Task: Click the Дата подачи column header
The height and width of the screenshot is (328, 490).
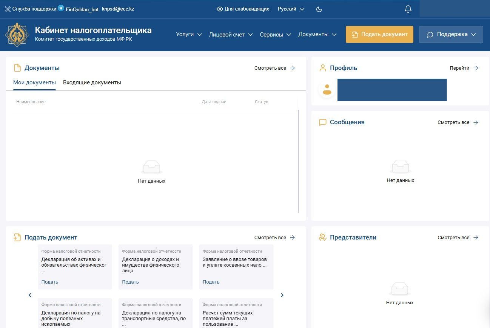Action: coord(214,102)
